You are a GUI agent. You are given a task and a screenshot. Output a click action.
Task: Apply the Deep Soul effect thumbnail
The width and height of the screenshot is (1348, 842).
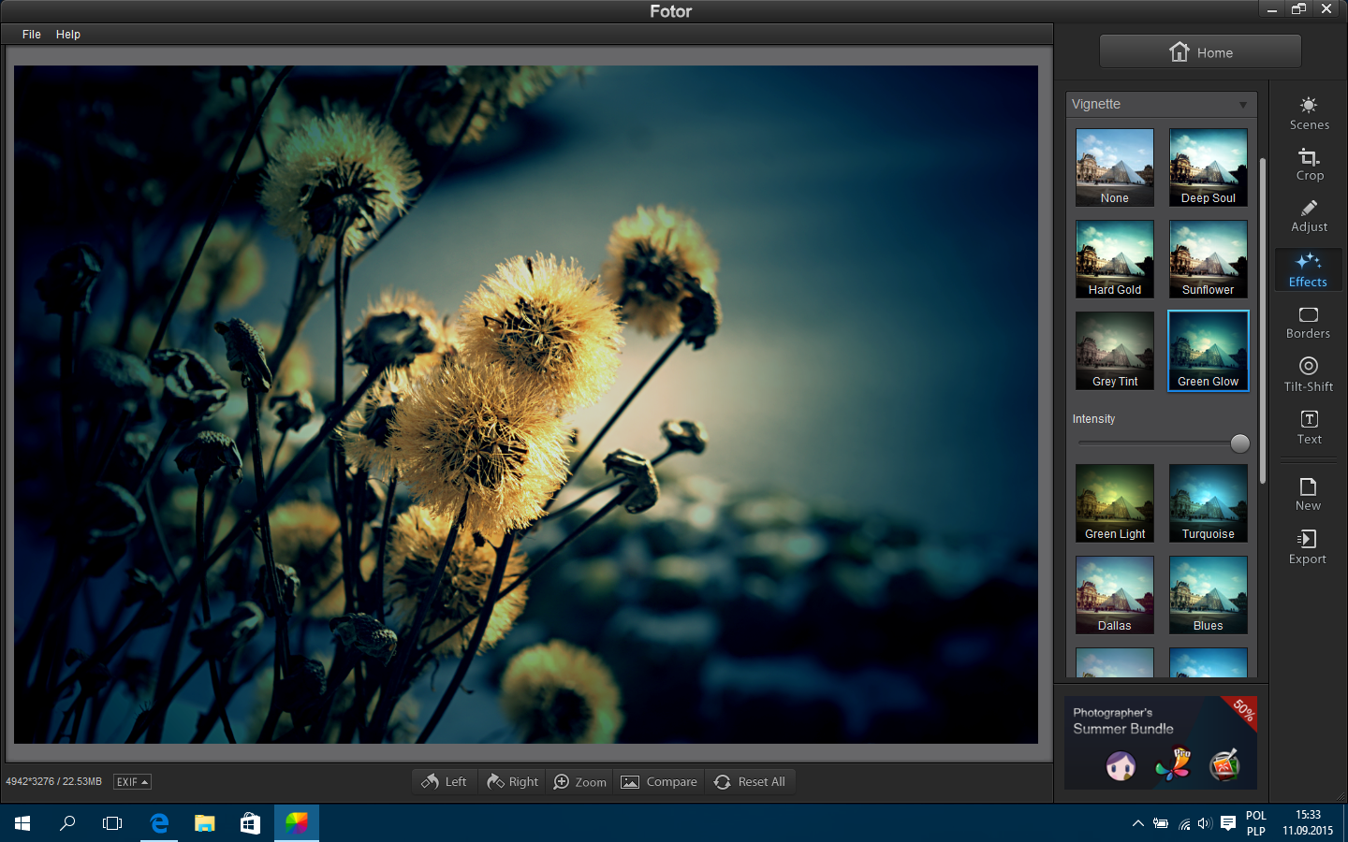[x=1209, y=167]
